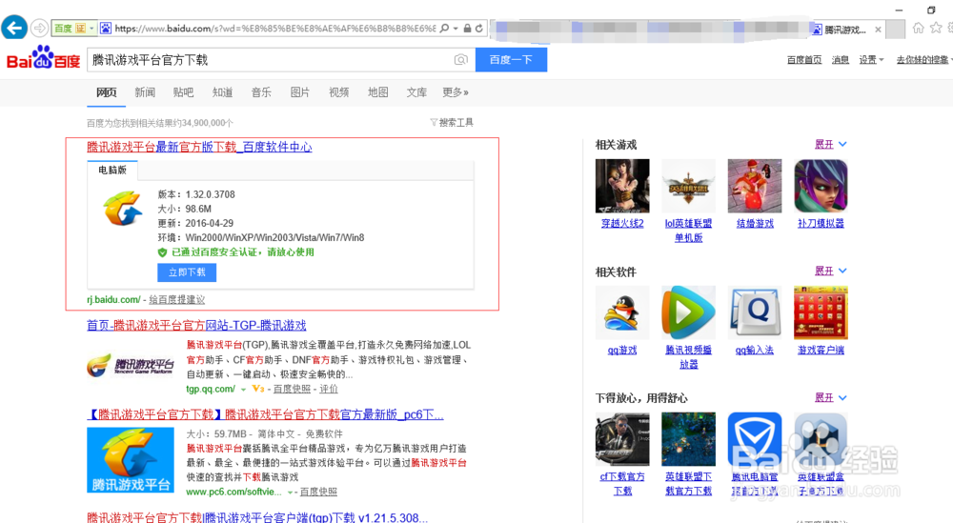The image size is (953, 523).
Task: Open lol英雄联盟 game thumbnail
Action: click(x=688, y=186)
